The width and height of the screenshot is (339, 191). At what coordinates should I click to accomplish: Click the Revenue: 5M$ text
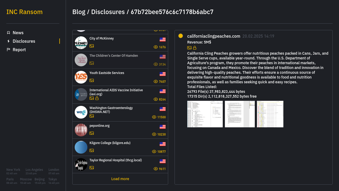(199, 42)
